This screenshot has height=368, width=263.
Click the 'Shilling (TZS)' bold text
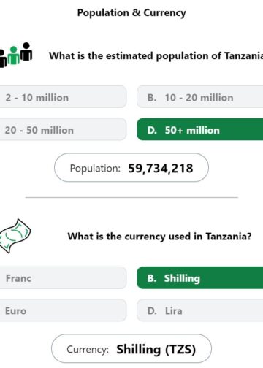tap(156, 349)
